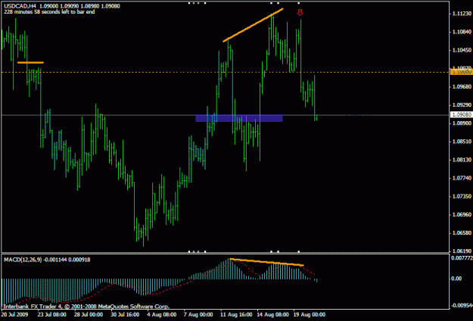Click the 1.06580 price axis value
This screenshot has width=473, height=321.
(x=462, y=233)
